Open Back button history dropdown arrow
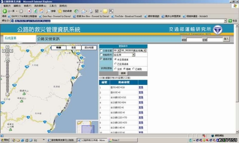This screenshot has height=143, width=239. coord(17,11)
